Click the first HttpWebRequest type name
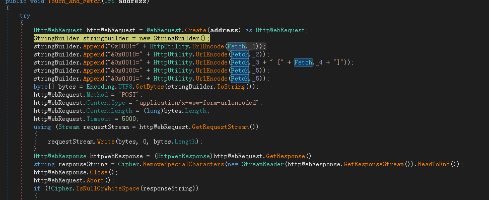The width and height of the screenshot is (489, 200). [x=58, y=30]
